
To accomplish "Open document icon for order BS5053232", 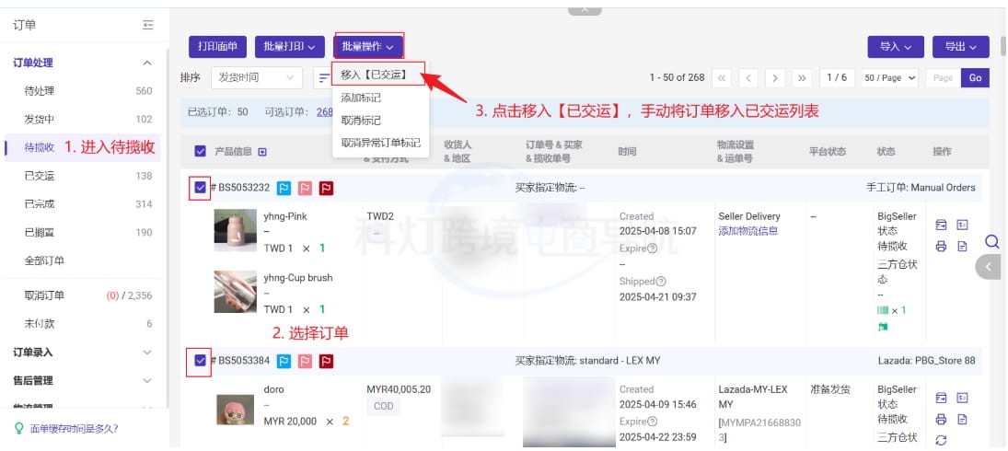I will [962, 246].
